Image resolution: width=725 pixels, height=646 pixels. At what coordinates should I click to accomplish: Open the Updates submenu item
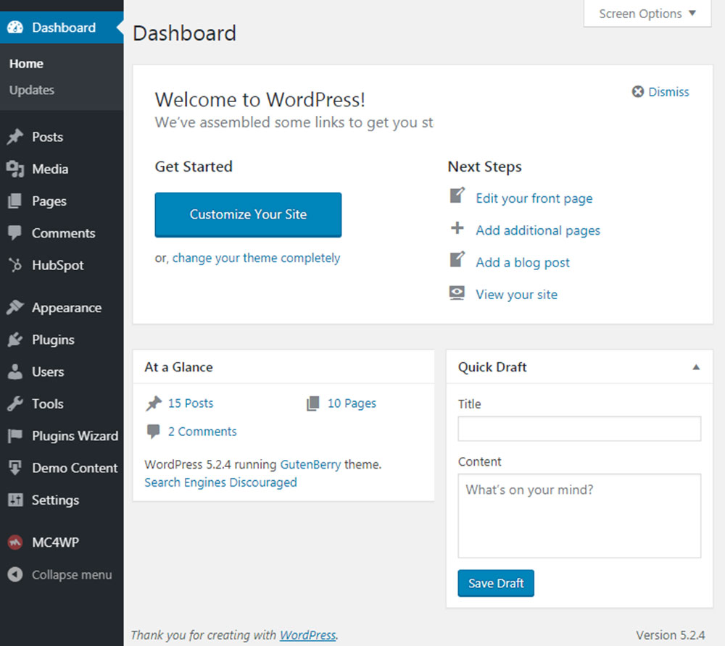(x=32, y=90)
